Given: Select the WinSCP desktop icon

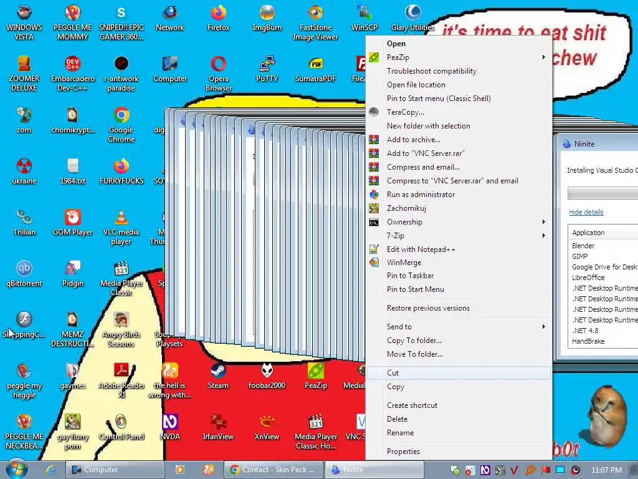Looking at the screenshot, I should click(364, 18).
